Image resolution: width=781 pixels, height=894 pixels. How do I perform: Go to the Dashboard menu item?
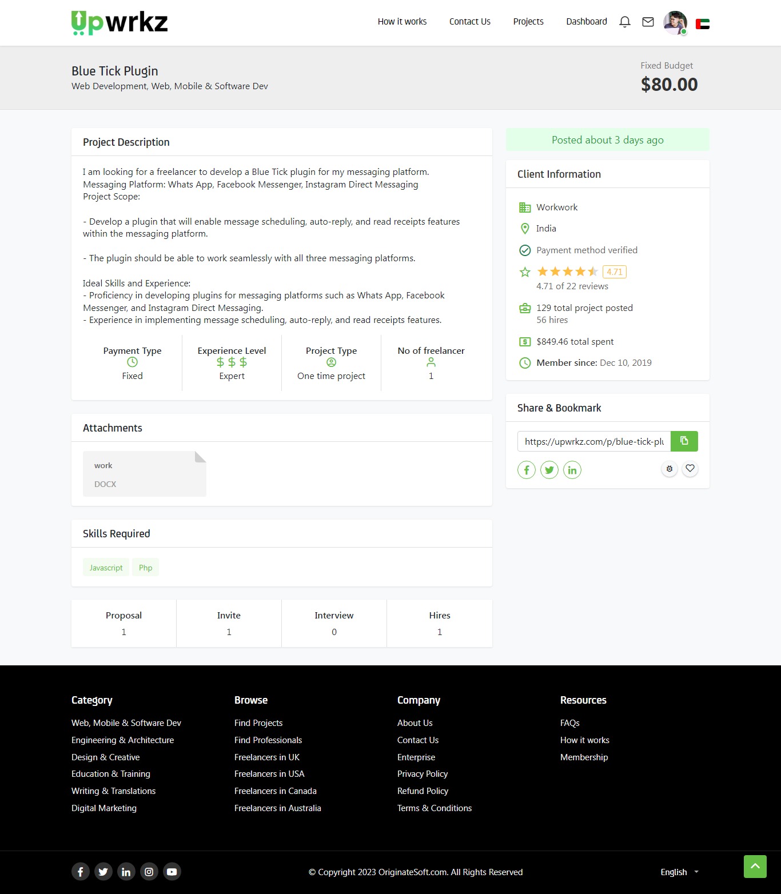pos(586,22)
